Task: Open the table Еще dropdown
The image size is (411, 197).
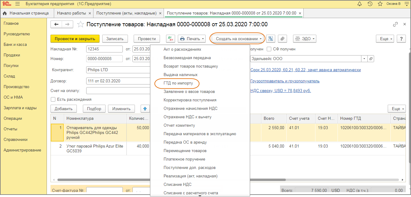Action: coord(397,109)
